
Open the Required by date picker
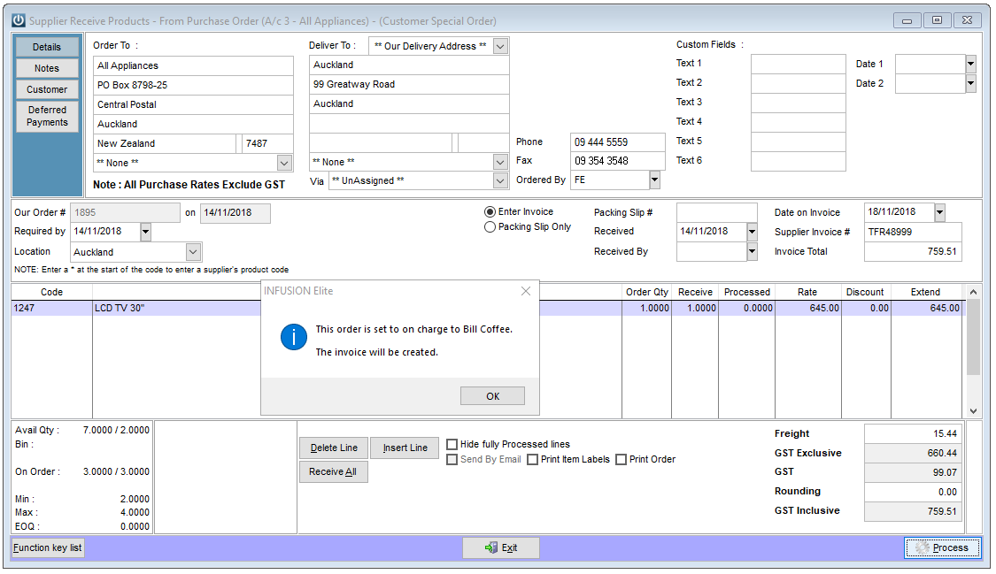coord(145,232)
